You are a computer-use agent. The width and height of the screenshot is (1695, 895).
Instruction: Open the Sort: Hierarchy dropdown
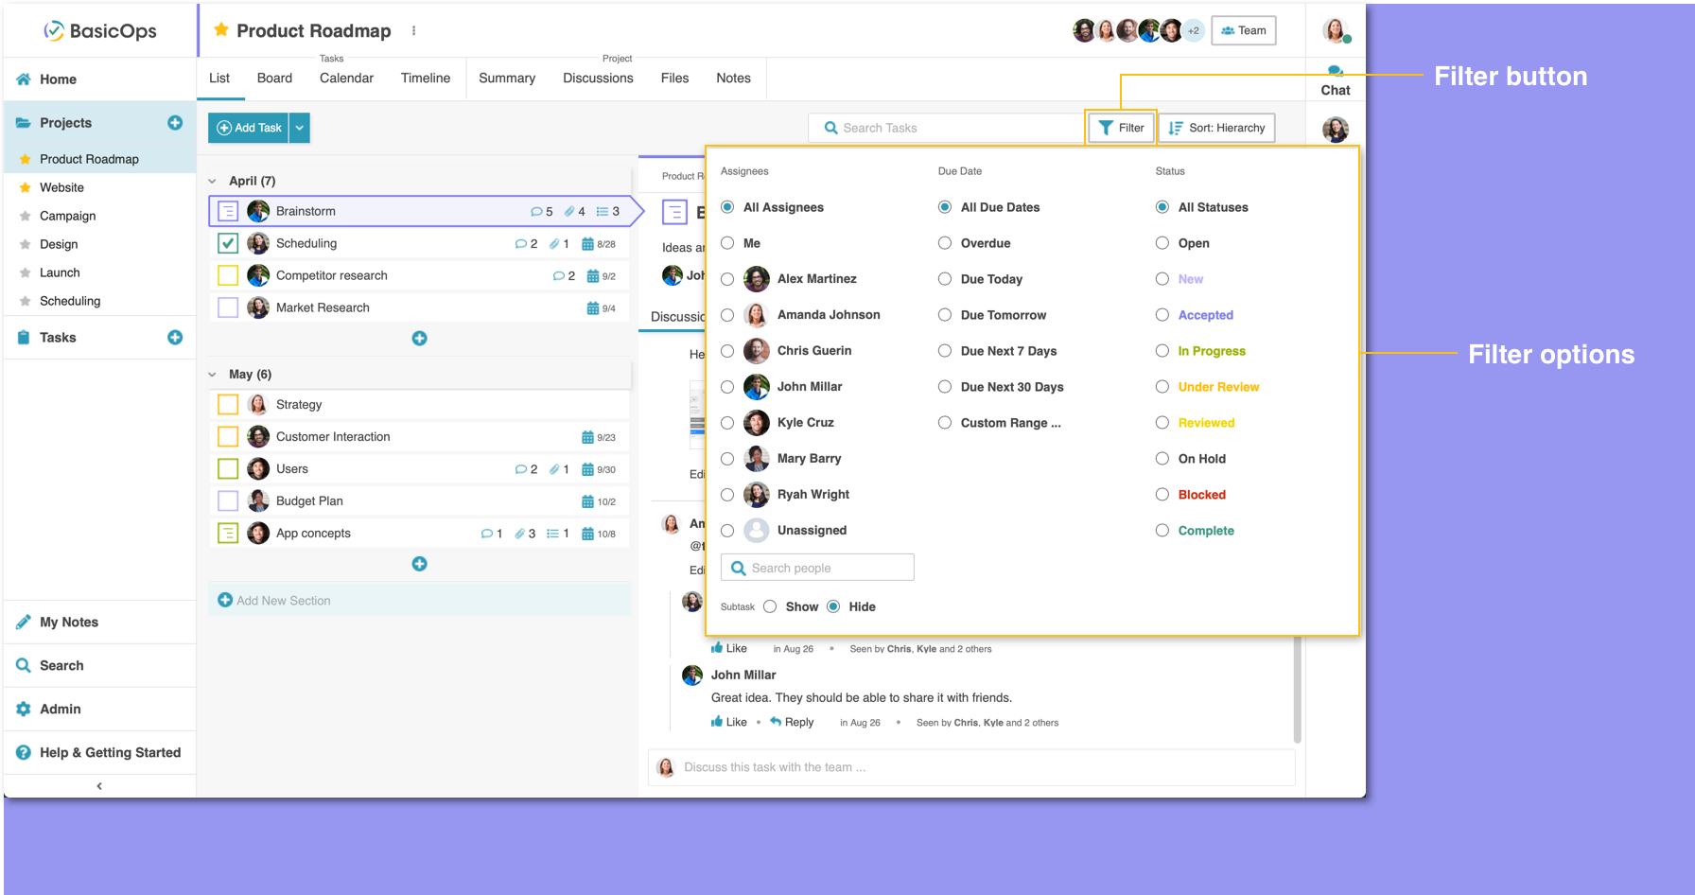point(1216,128)
